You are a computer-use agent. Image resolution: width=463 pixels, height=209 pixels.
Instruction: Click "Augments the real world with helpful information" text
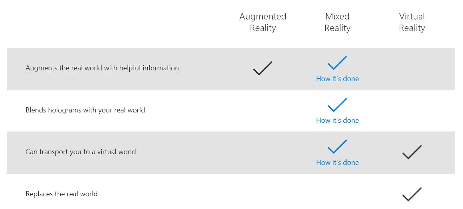tap(102, 68)
